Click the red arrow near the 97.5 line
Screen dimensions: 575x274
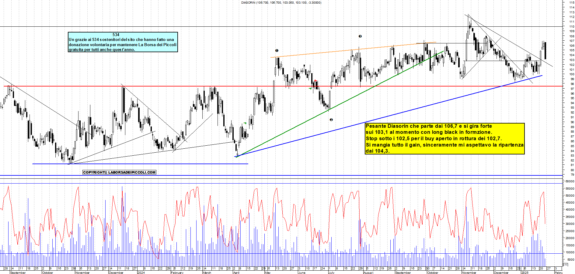tap(316, 81)
